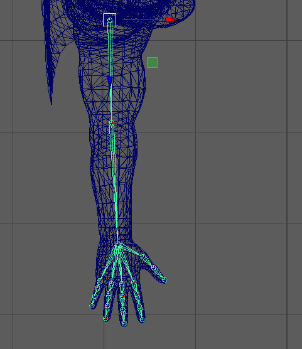
Task: Click the yellow center manipulator box at shoulder
Action: (x=110, y=20)
